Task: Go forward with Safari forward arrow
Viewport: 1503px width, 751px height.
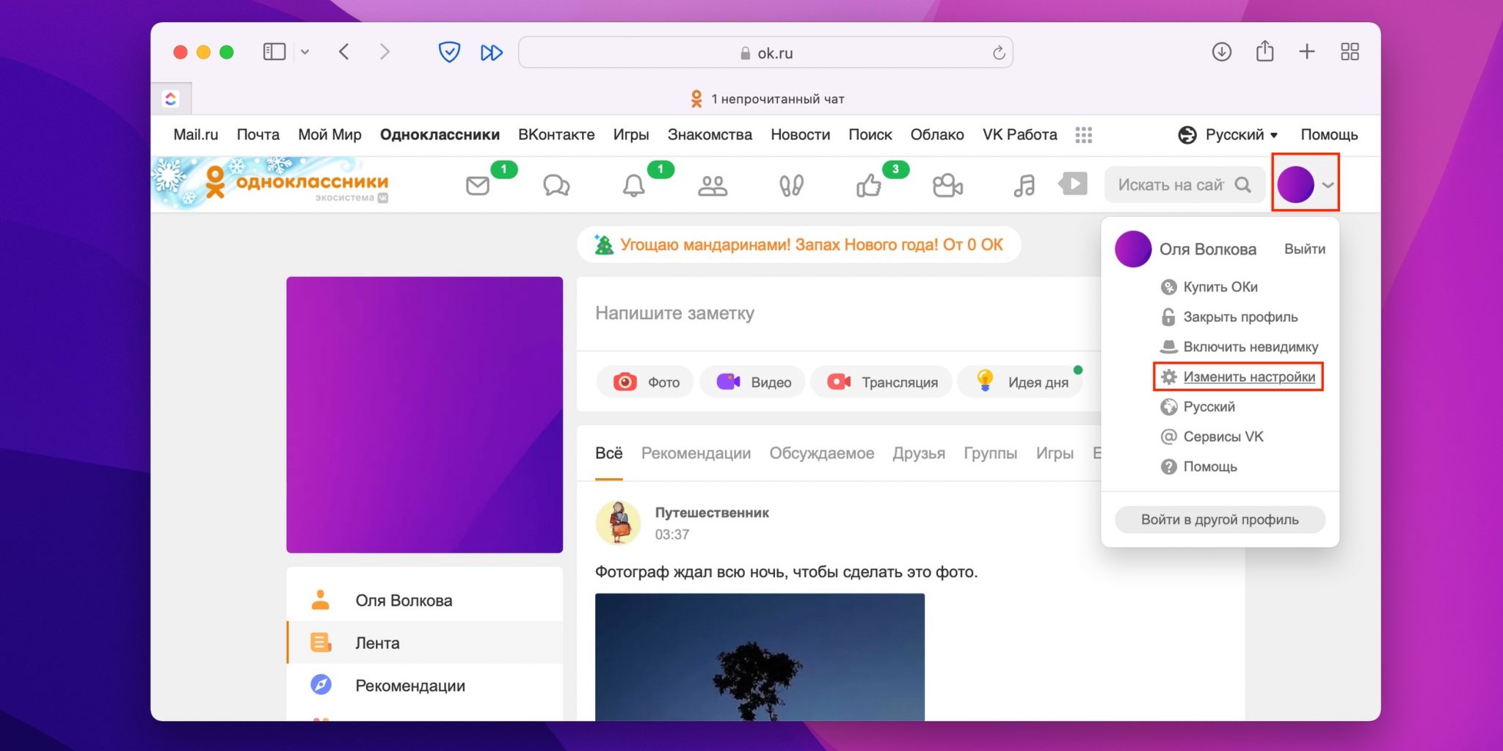Action: pyautogui.click(x=385, y=52)
